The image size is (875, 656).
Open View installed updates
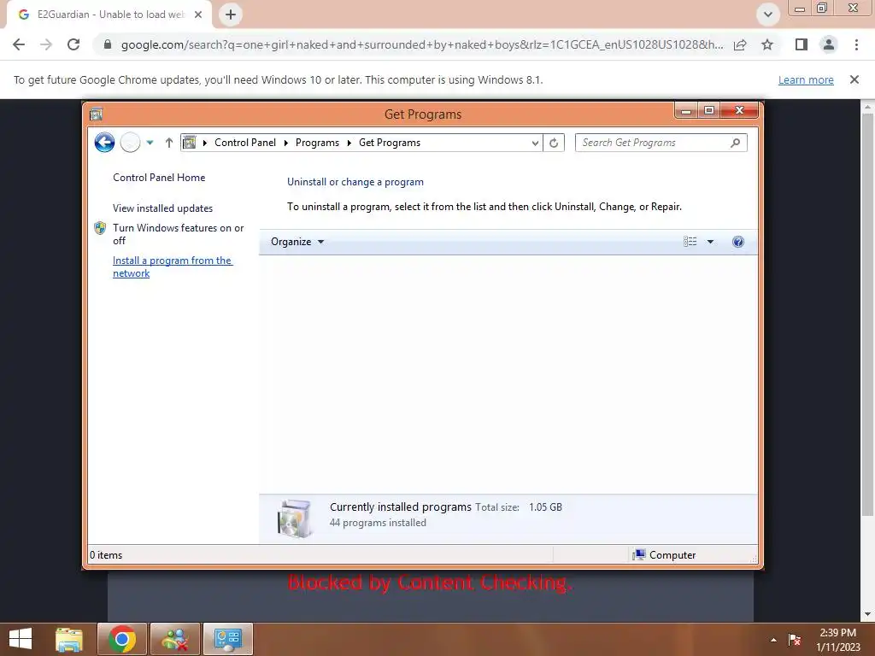(162, 208)
